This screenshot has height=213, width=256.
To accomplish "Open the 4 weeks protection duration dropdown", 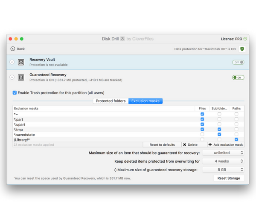I will [x=223, y=161].
